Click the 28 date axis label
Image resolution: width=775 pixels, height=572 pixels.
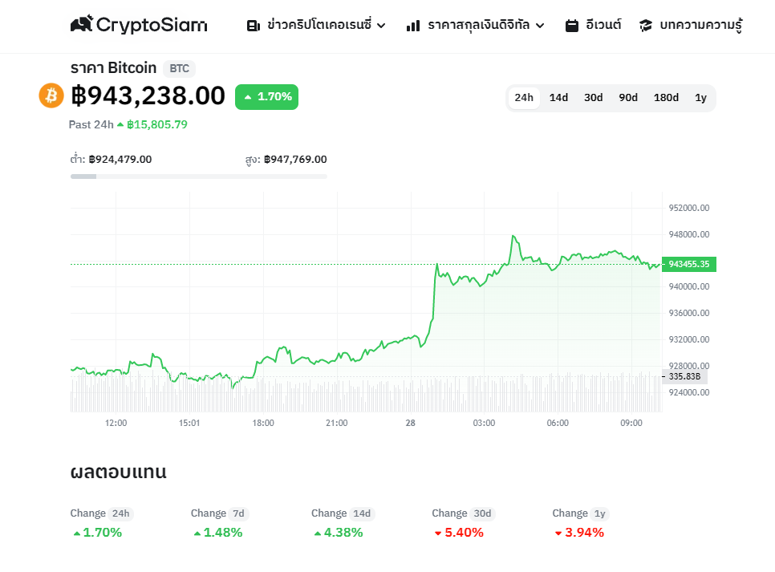410,424
